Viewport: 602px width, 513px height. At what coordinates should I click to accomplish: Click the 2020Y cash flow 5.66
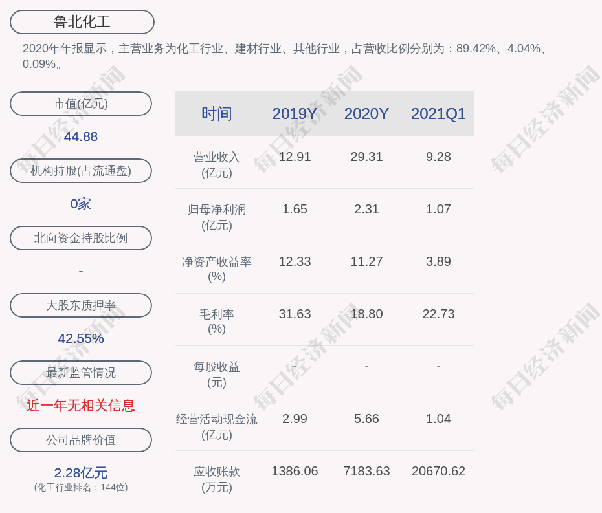point(366,419)
